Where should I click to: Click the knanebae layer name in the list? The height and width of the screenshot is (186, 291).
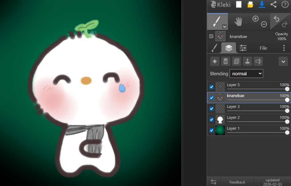236,96
